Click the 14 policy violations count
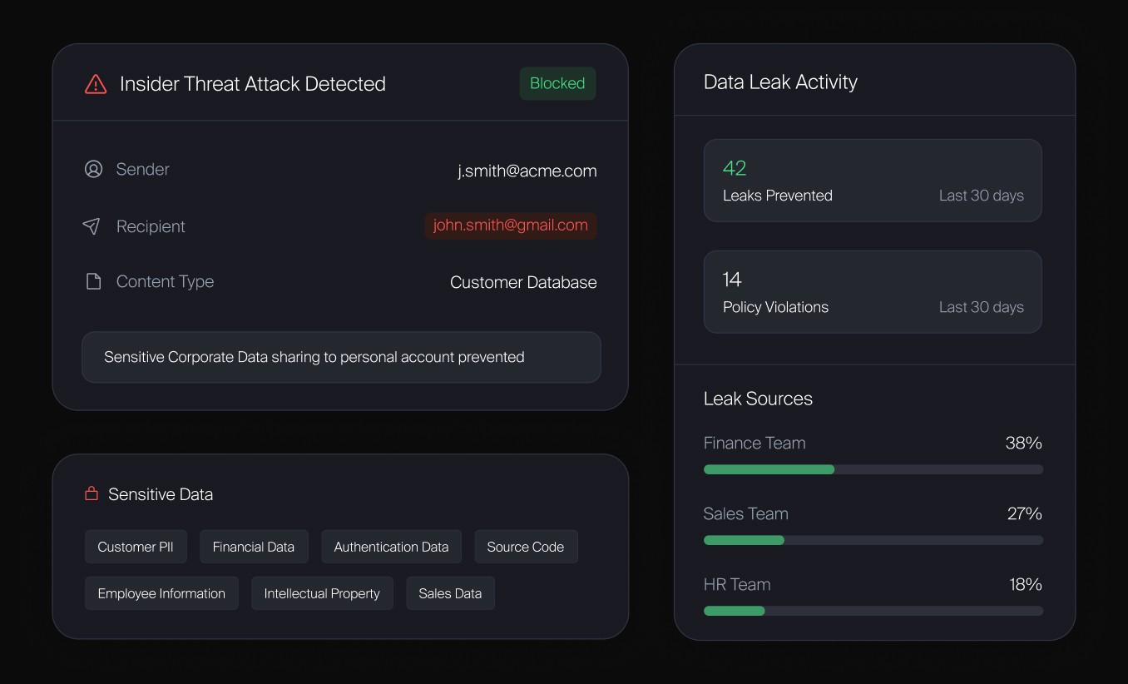The image size is (1128, 684). 732,279
